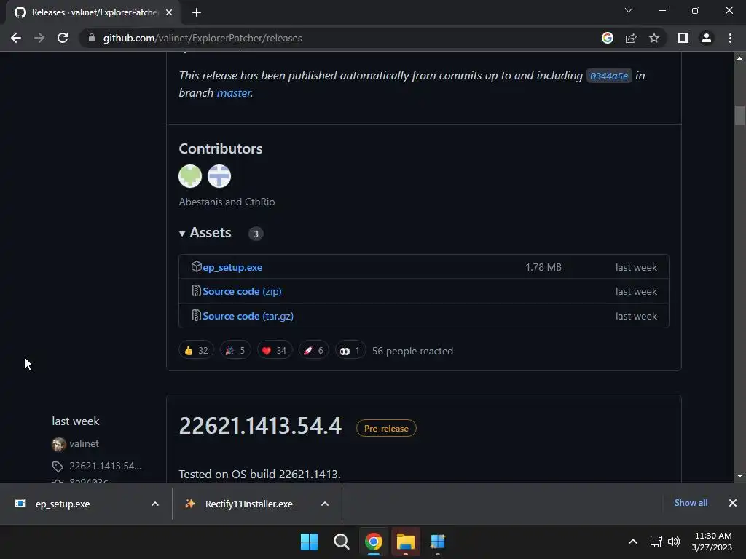Click the page scroll-down arrow

coord(739,476)
